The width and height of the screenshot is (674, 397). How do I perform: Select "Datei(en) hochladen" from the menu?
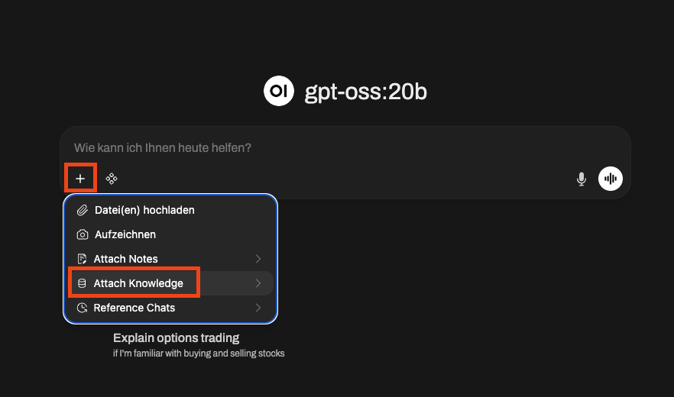pyautogui.click(x=144, y=210)
